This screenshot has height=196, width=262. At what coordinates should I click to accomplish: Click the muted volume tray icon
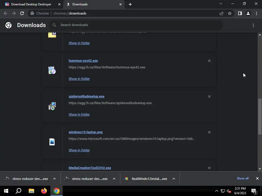click(229, 191)
